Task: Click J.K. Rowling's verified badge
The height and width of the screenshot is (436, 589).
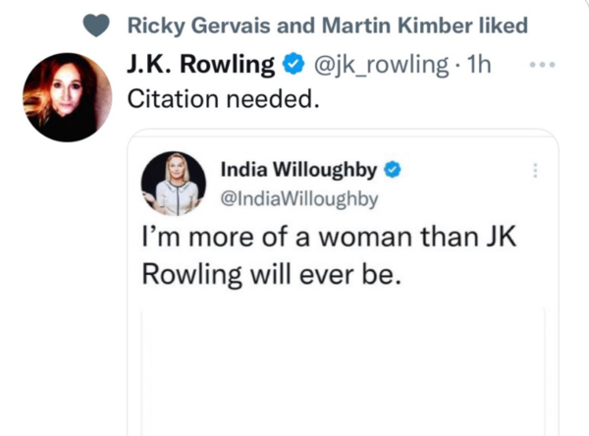Action: click(293, 64)
